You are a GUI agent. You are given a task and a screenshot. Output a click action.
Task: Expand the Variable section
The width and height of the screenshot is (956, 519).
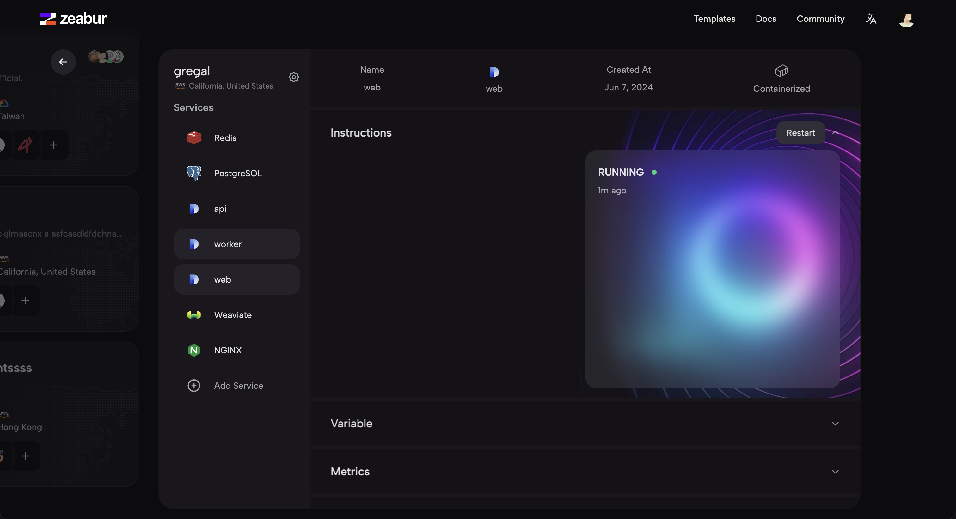835,423
